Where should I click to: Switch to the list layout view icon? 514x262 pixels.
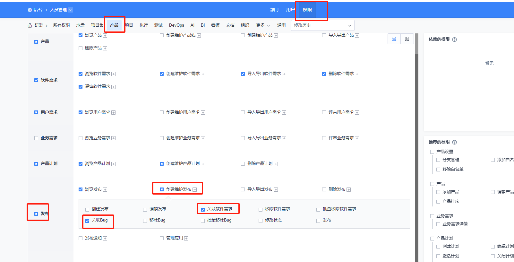tap(394, 39)
